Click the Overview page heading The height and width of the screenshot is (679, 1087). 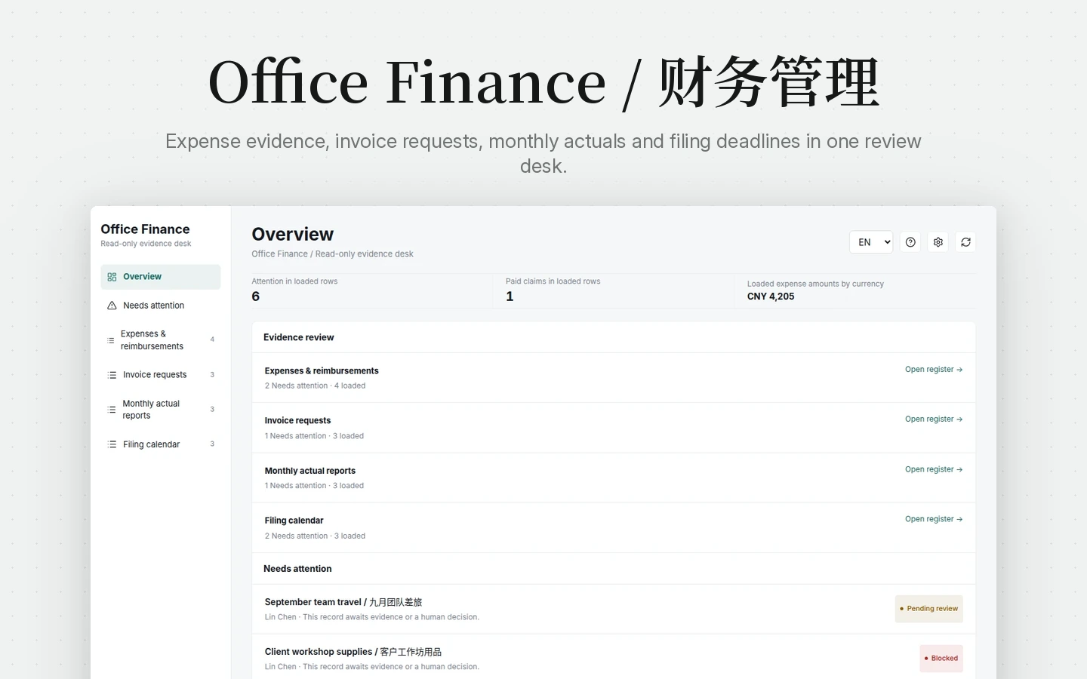pos(292,234)
